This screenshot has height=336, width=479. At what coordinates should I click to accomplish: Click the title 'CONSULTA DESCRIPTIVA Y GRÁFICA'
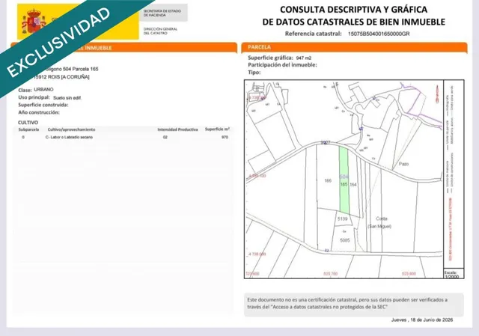point(353,10)
